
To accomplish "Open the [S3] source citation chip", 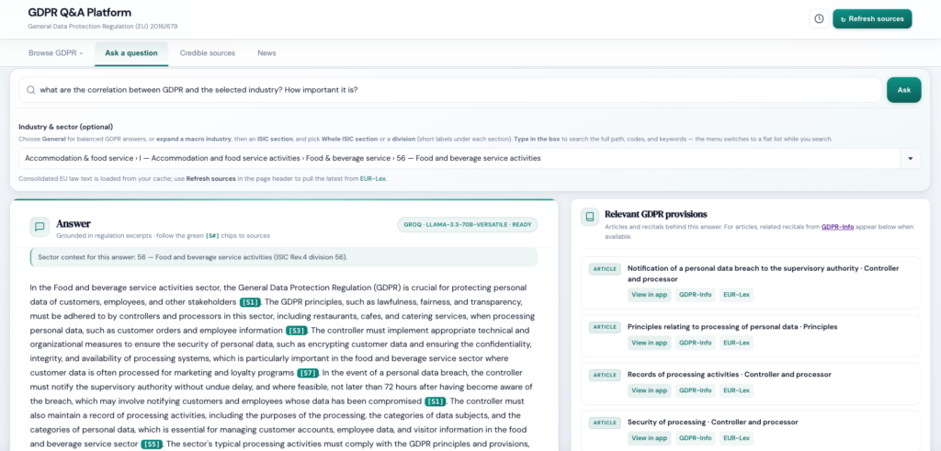I will pyautogui.click(x=296, y=331).
